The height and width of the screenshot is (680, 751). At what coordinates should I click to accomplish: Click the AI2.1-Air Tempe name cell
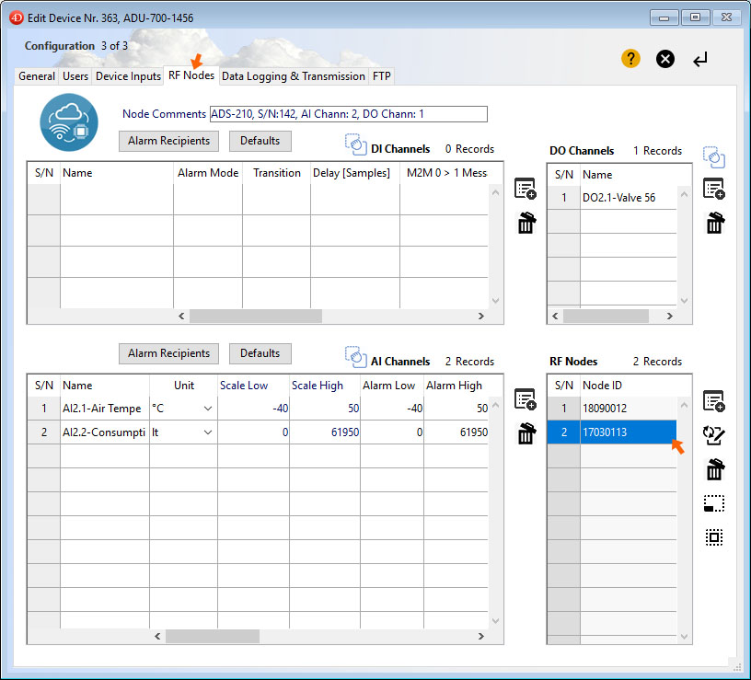click(x=104, y=409)
